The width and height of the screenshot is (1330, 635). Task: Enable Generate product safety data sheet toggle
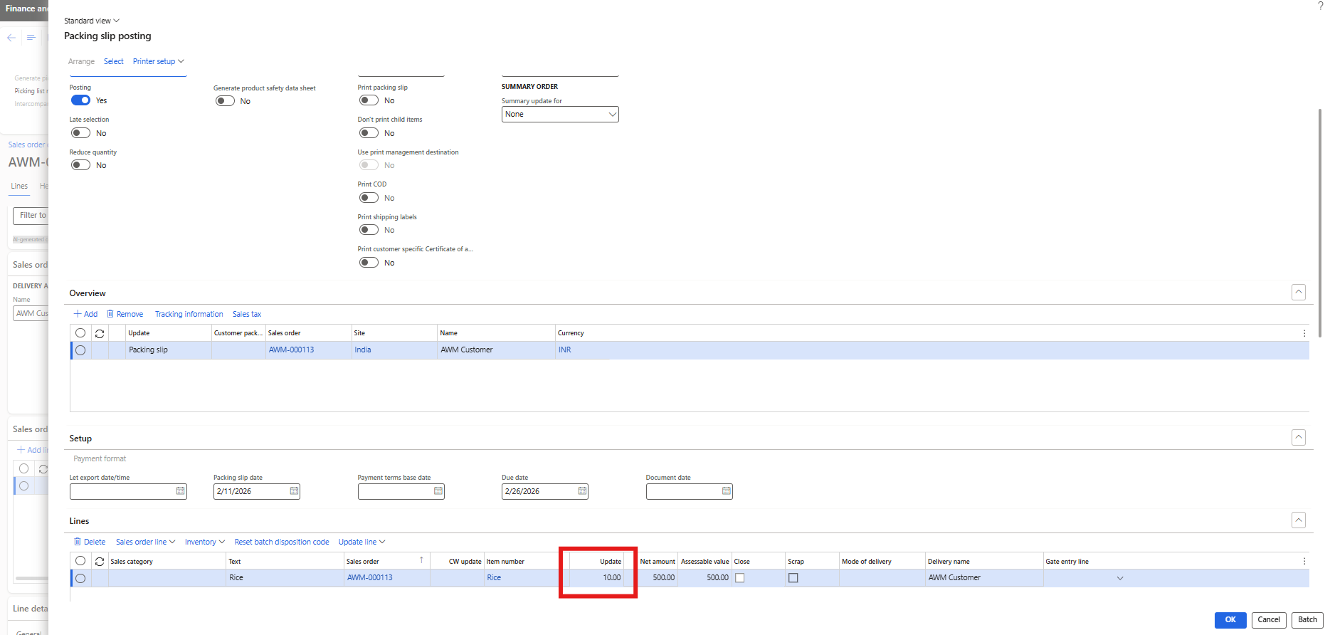coord(225,101)
